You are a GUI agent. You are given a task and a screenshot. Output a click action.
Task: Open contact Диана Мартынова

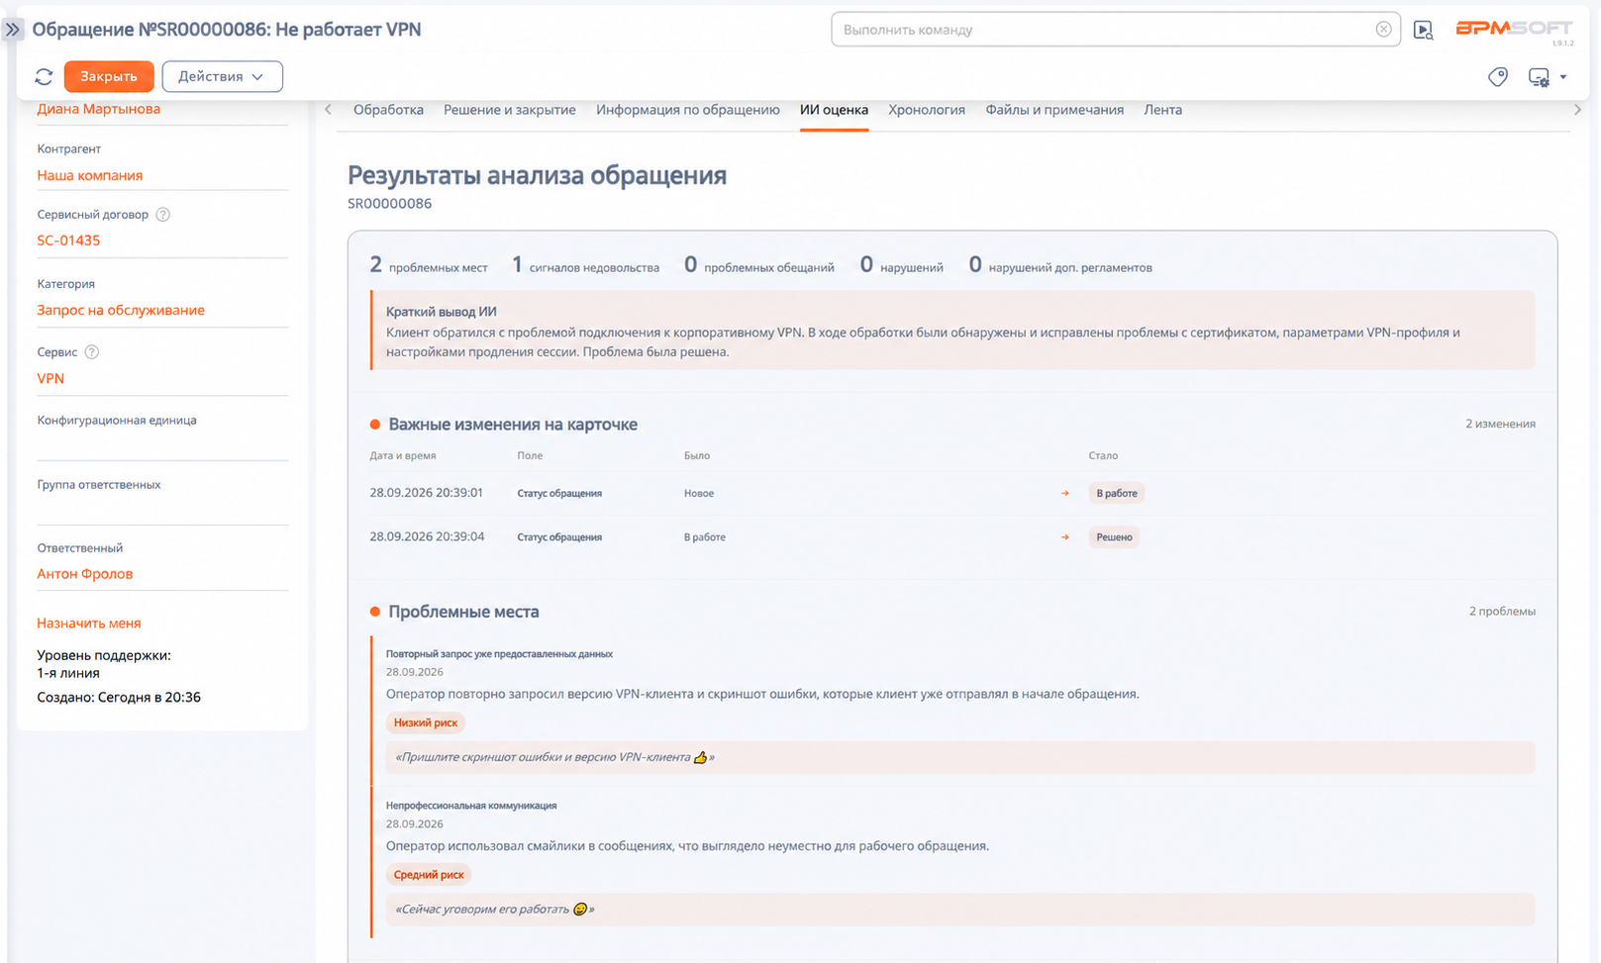[x=99, y=109]
